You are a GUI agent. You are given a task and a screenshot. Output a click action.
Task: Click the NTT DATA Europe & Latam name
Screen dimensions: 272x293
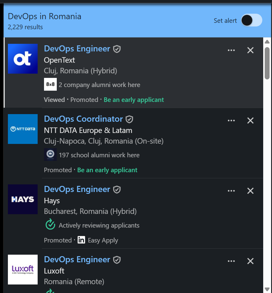pyautogui.click(x=88, y=131)
